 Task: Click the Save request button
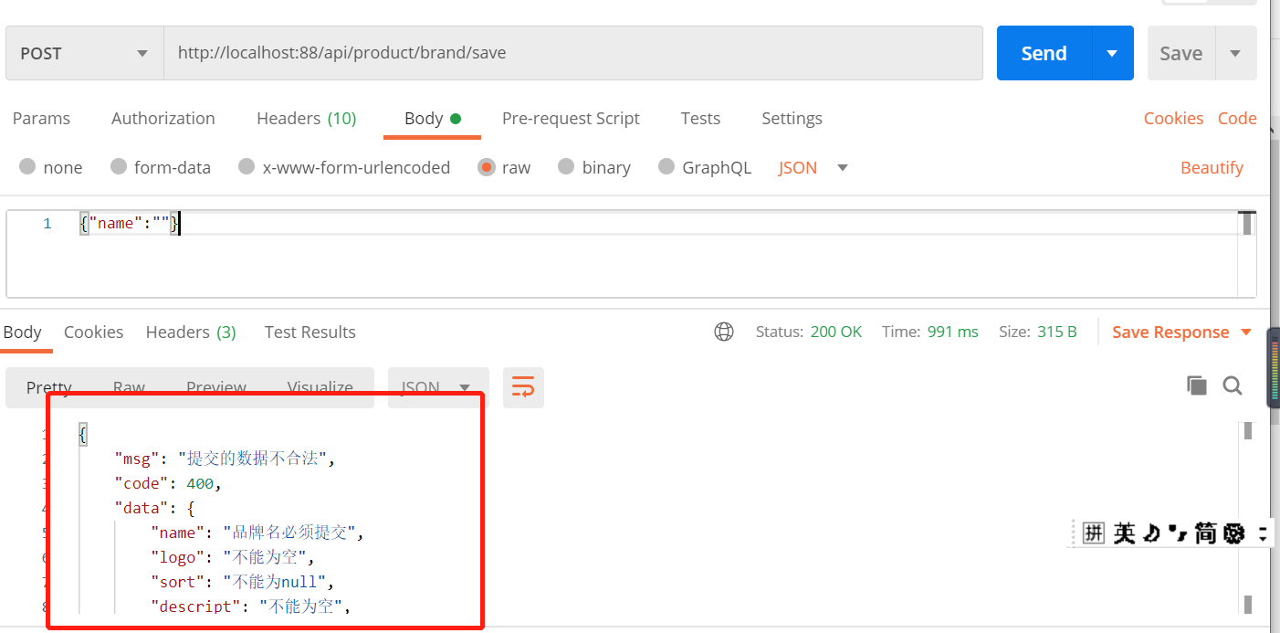click(x=1180, y=53)
